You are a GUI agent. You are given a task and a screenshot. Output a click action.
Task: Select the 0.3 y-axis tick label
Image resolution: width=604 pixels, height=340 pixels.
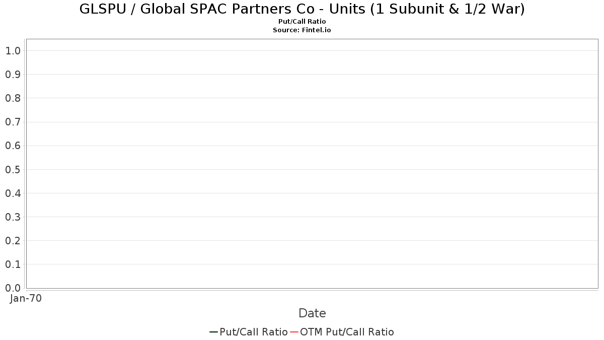click(13, 217)
